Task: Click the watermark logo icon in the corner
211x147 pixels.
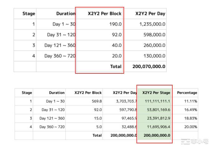Action: (186, 142)
